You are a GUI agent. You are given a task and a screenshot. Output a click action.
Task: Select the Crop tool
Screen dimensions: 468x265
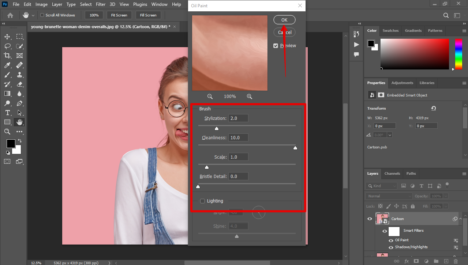(7, 56)
